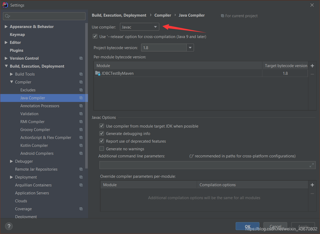Add a per-module compiler parameter override
The width and height of the screenshot is (320, 234).
tap(312, 185)
